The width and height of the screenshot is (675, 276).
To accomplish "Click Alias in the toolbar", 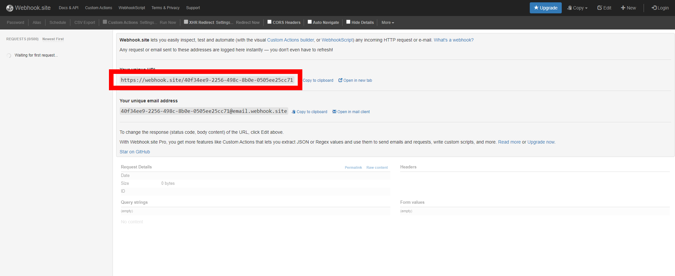I will coord(37,23).
